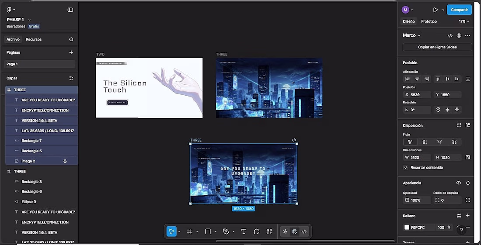The width and height of the screenshot is (481, 245).
Task: Switch to Draw mode in toolbar
Action: point(285,231)
